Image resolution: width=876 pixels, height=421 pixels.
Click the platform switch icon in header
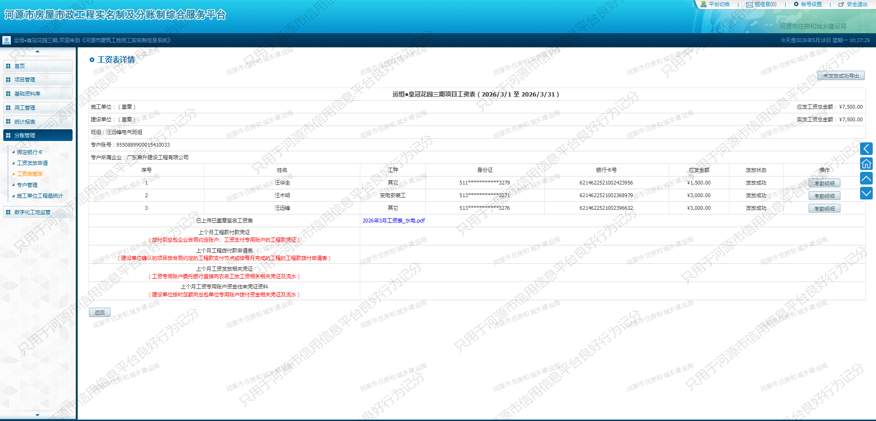coord(703,4)
